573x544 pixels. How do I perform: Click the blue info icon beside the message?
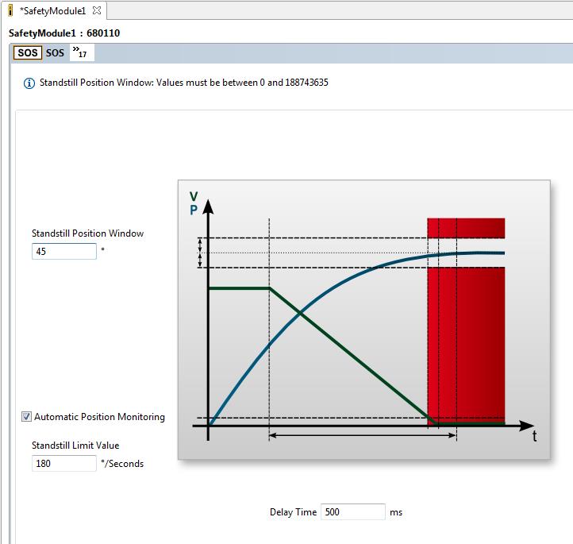[29, 83]
